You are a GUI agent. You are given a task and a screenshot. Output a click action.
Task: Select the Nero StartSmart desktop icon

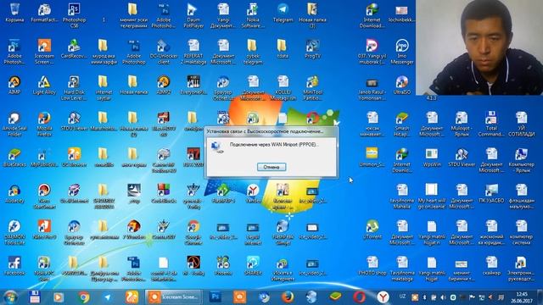click(44, 197)
